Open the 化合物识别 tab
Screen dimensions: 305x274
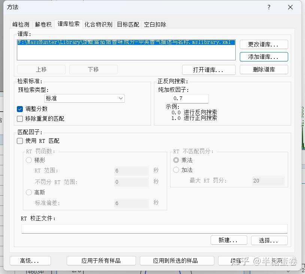98,24
